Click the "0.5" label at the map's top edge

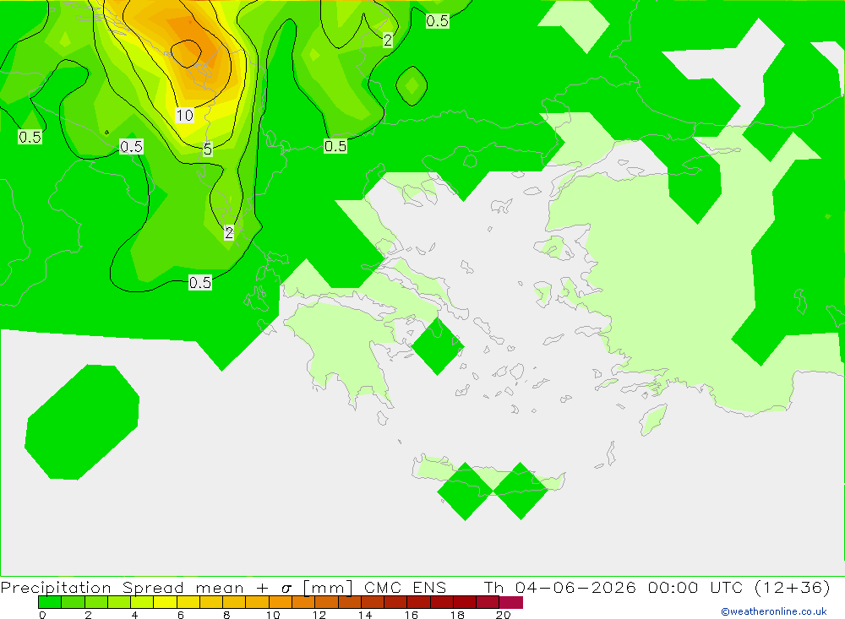(x=437, y=21)
